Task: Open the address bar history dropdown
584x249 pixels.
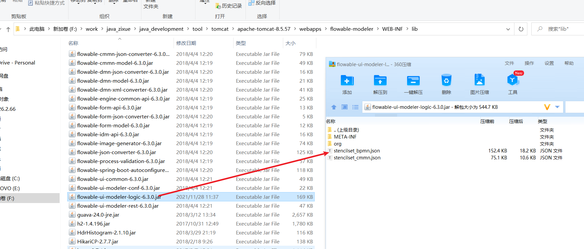Action: (508, 29)
